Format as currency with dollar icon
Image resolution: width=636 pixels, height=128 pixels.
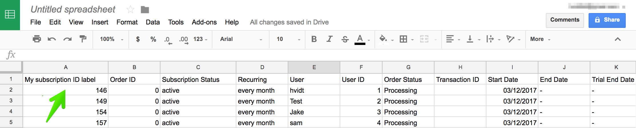(x=138, y=39)
